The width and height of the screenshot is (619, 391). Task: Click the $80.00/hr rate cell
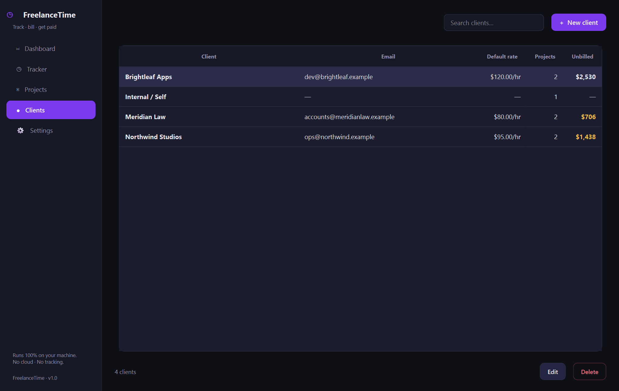point(507,117)
